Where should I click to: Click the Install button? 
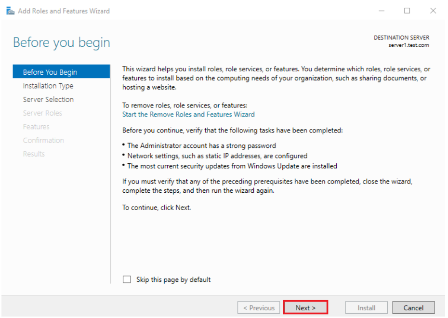coord(367,308)
